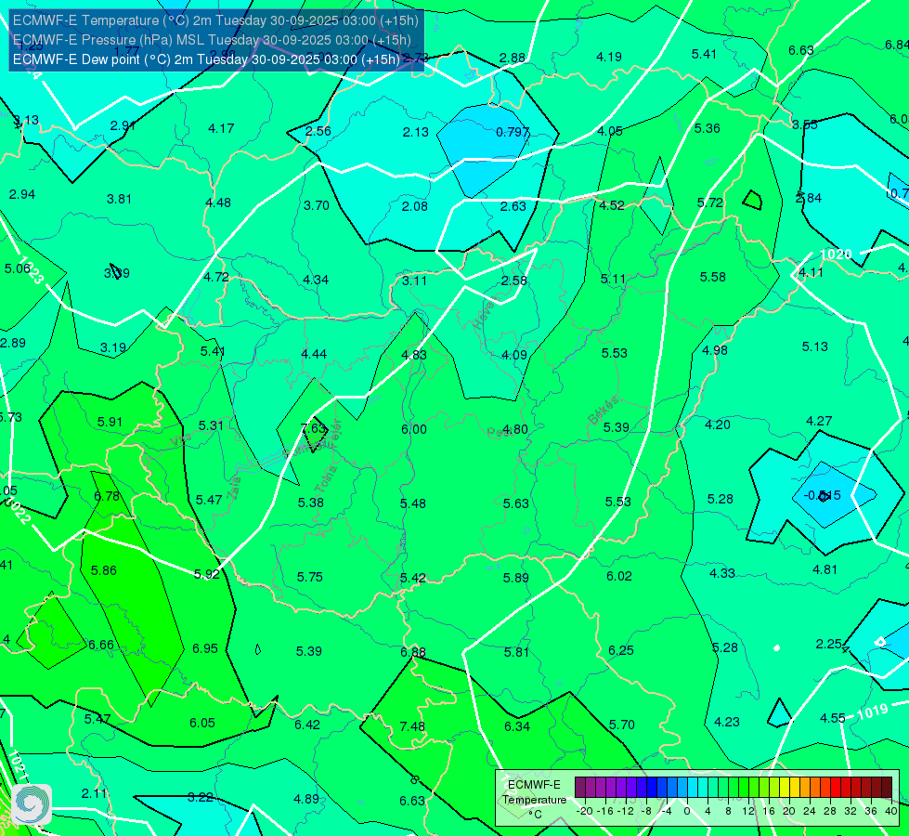Click the 5.89 temperature value
Image resolution: width=909 pixels, height=836 pixels.
click(516, 578)
